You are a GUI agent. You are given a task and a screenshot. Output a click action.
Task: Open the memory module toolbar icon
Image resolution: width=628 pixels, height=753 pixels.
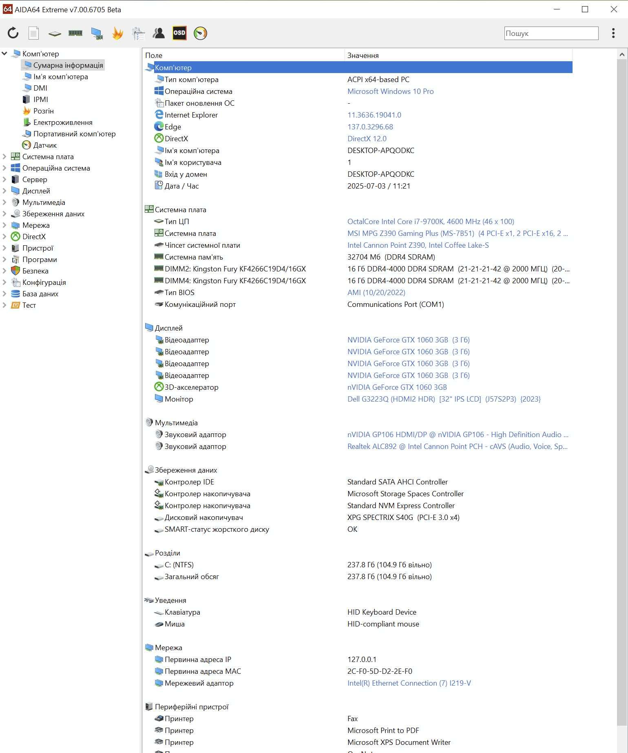pos(75,33)
